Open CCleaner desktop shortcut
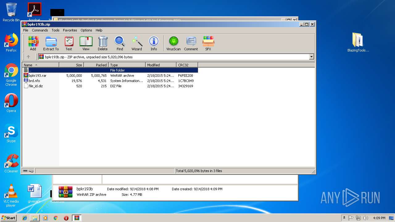This screenshot has width=395, height=222. tap(11, 163)
